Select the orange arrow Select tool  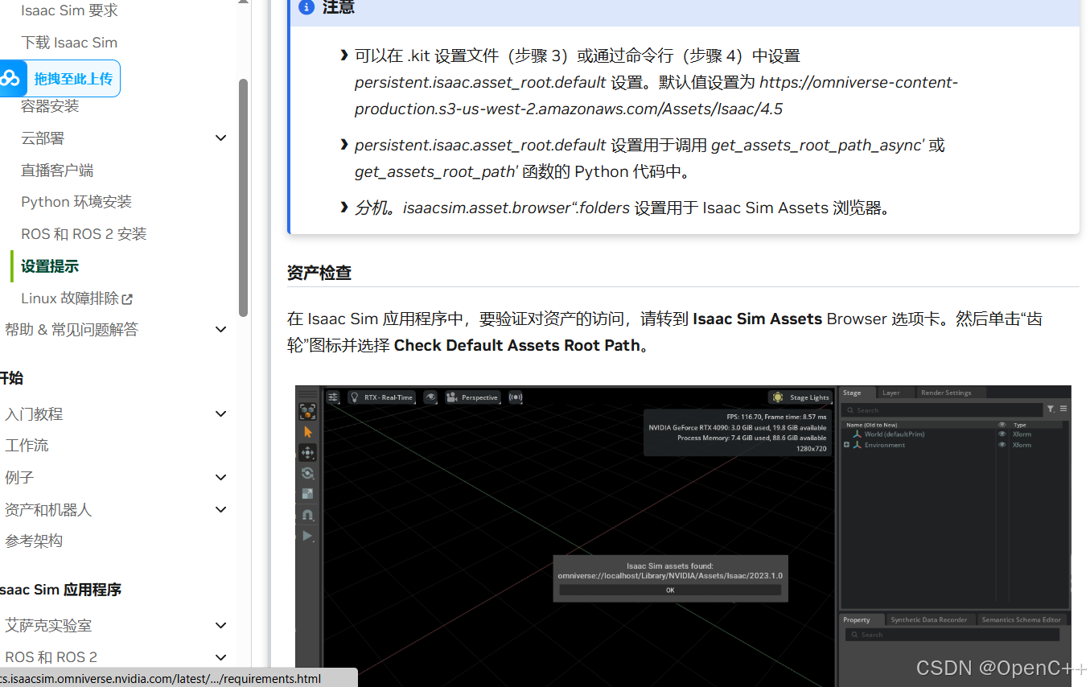point(307,432)
